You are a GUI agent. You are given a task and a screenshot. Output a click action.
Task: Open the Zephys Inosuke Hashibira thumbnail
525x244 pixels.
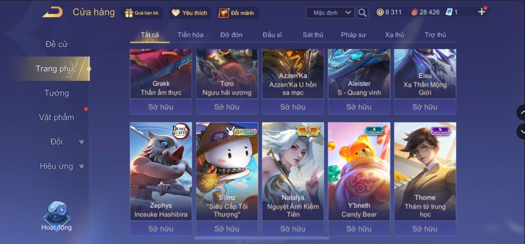[161, 171]
